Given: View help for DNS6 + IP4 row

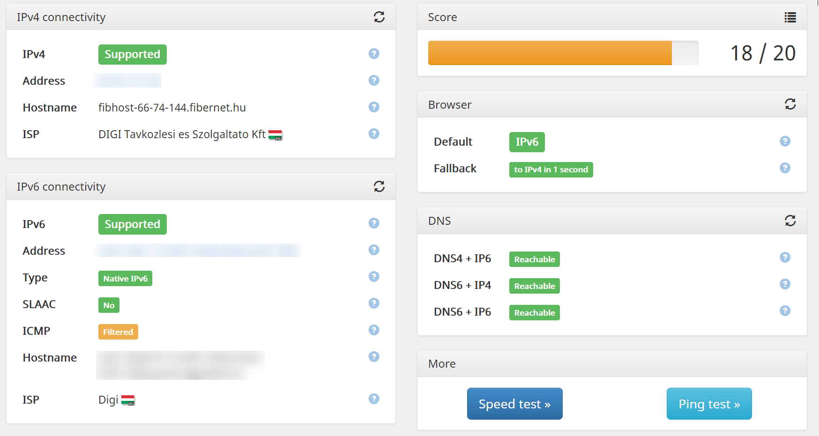Looking at the screenshot, I should (x=785, y=284).
